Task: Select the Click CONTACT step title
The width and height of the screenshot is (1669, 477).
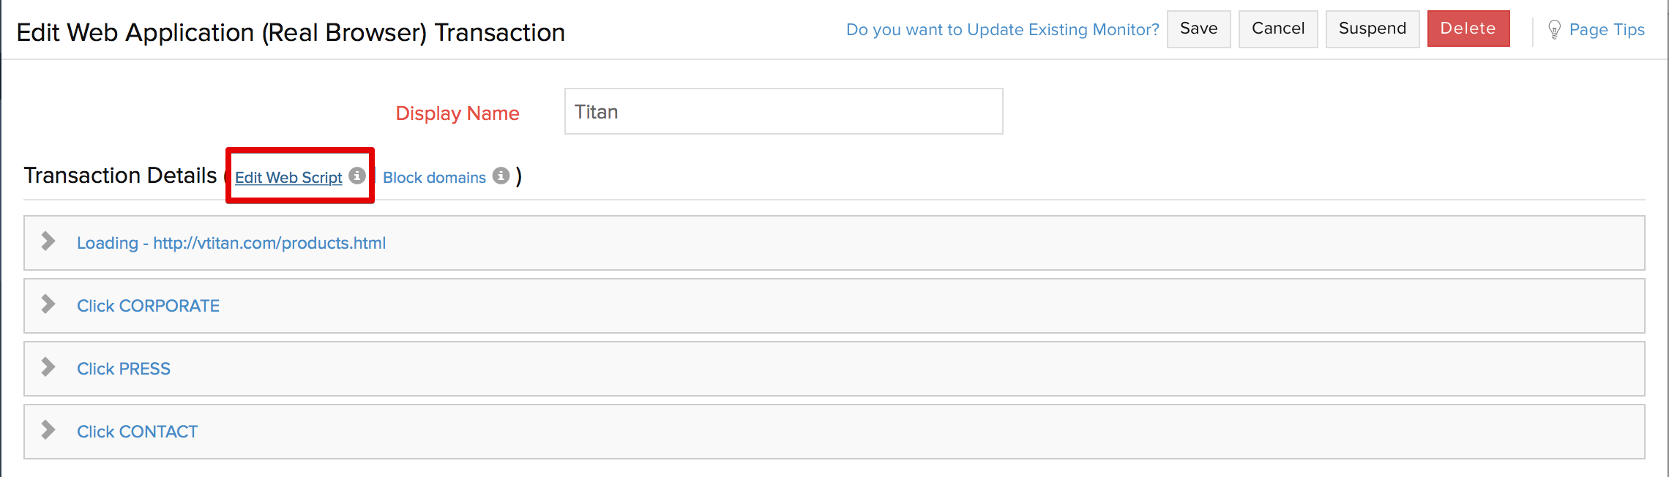Action: coord(138,432)
